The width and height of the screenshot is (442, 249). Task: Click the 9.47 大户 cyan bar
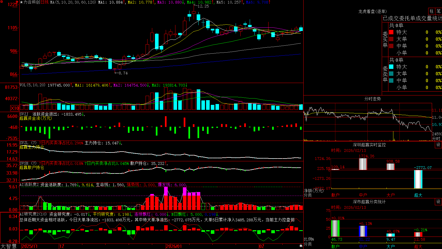(x=391, y=235)
